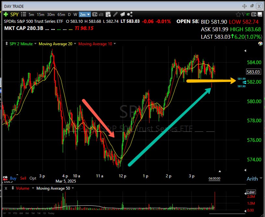Click the share nodes icon
This screenshot has height=217, width=265.
point(130,15)
